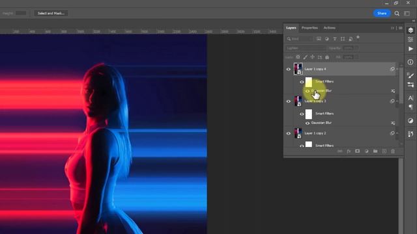Open Actions play icon in right dock
This screenshot has width=417, height=234.
point(410,49)
